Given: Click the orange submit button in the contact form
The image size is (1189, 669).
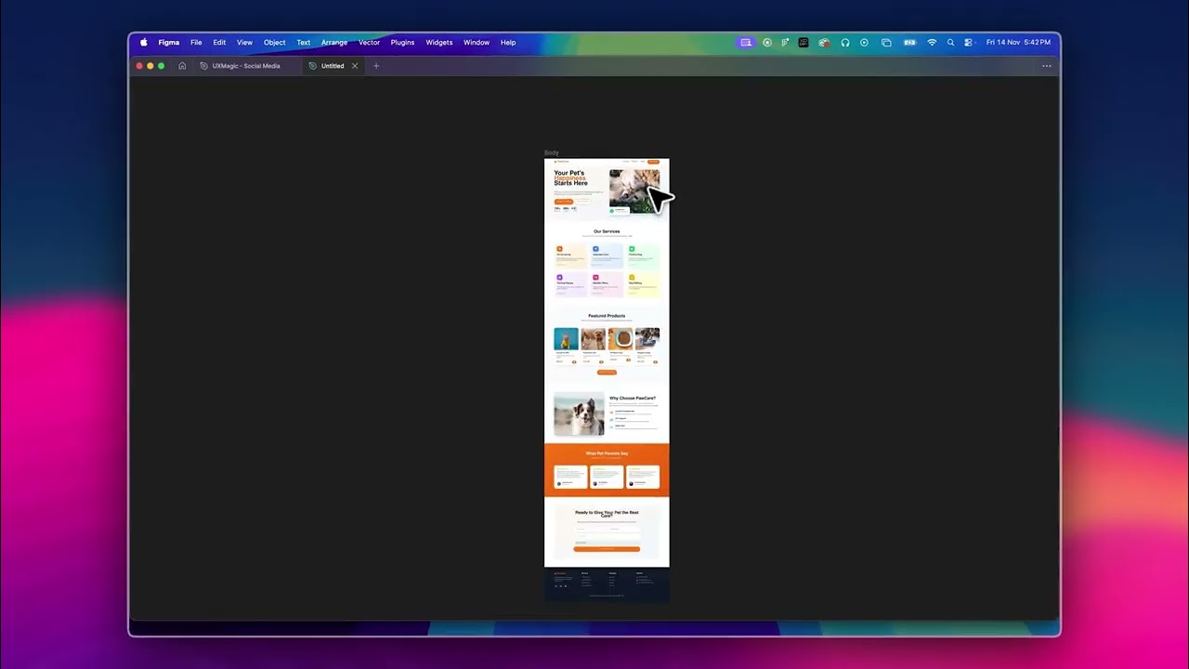Looking at the screenshot, I should (607, 549).
